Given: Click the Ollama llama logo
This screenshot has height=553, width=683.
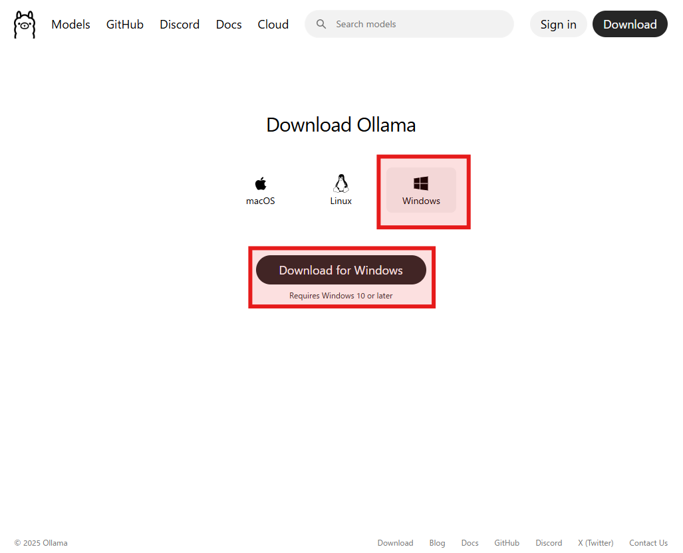Looking at the screenshot, I should 25,25.
